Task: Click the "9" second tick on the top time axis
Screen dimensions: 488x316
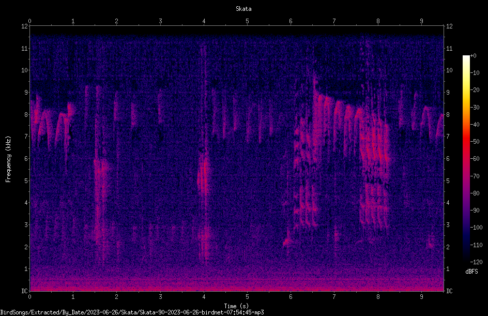Action: tap(421, 21)
